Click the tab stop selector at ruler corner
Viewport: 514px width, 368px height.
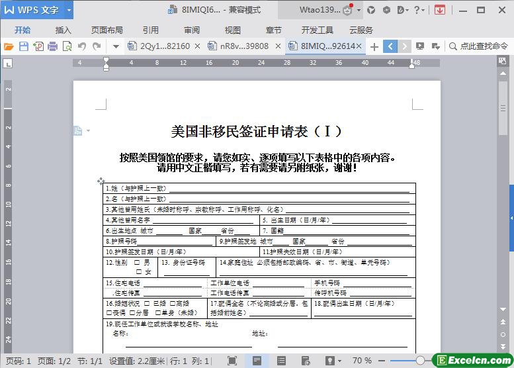point(8,63)
